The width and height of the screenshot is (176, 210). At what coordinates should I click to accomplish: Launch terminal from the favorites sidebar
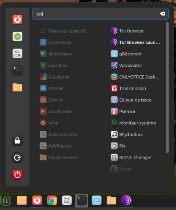17,70
